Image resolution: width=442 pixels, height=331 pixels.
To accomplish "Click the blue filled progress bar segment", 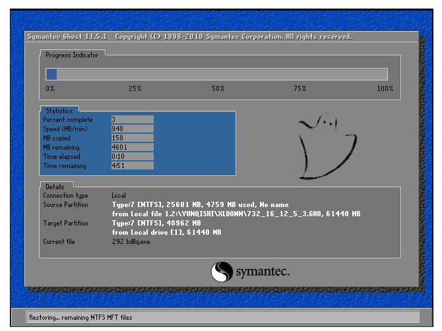I will [x=51, y=75].
